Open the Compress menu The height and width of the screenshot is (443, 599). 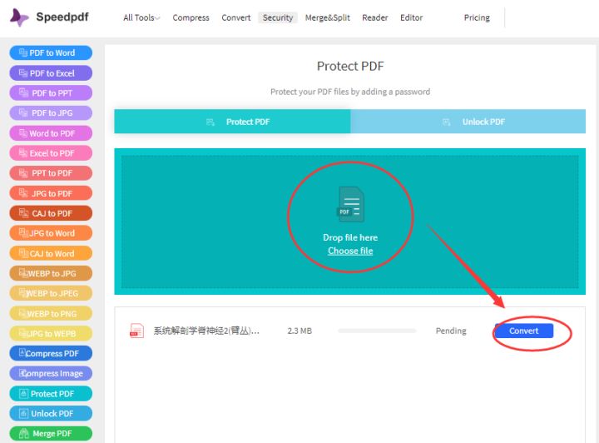[x=191, y=17]
